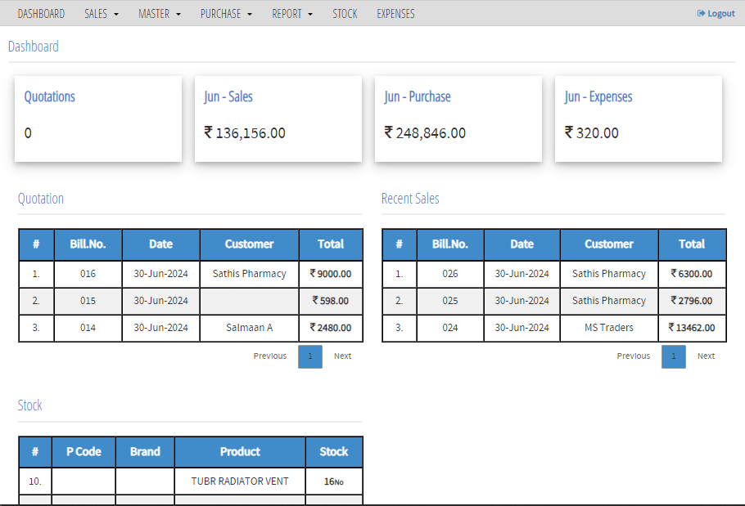Viewport: 745px width, 506px height.
Task: Click Next under the Quotation table
Action: tap(342, 356)
